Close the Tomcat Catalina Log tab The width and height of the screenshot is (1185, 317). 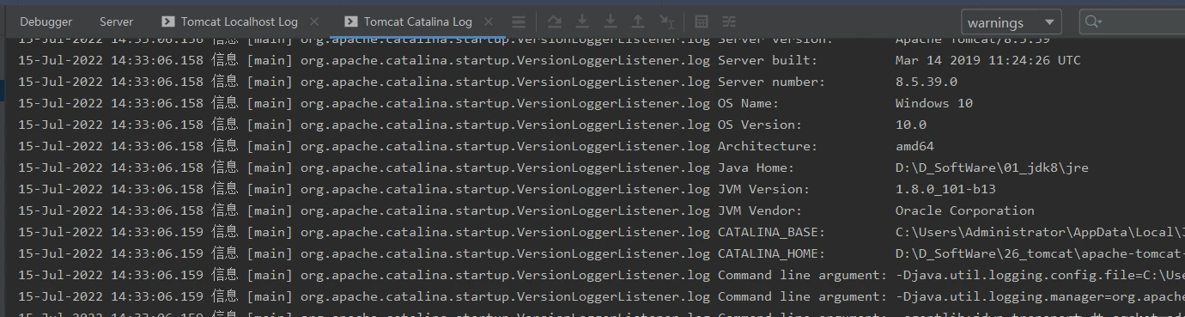point(489,21)
